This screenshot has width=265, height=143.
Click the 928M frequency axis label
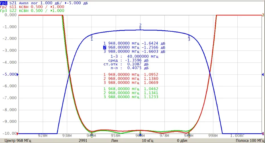point(43,136)
